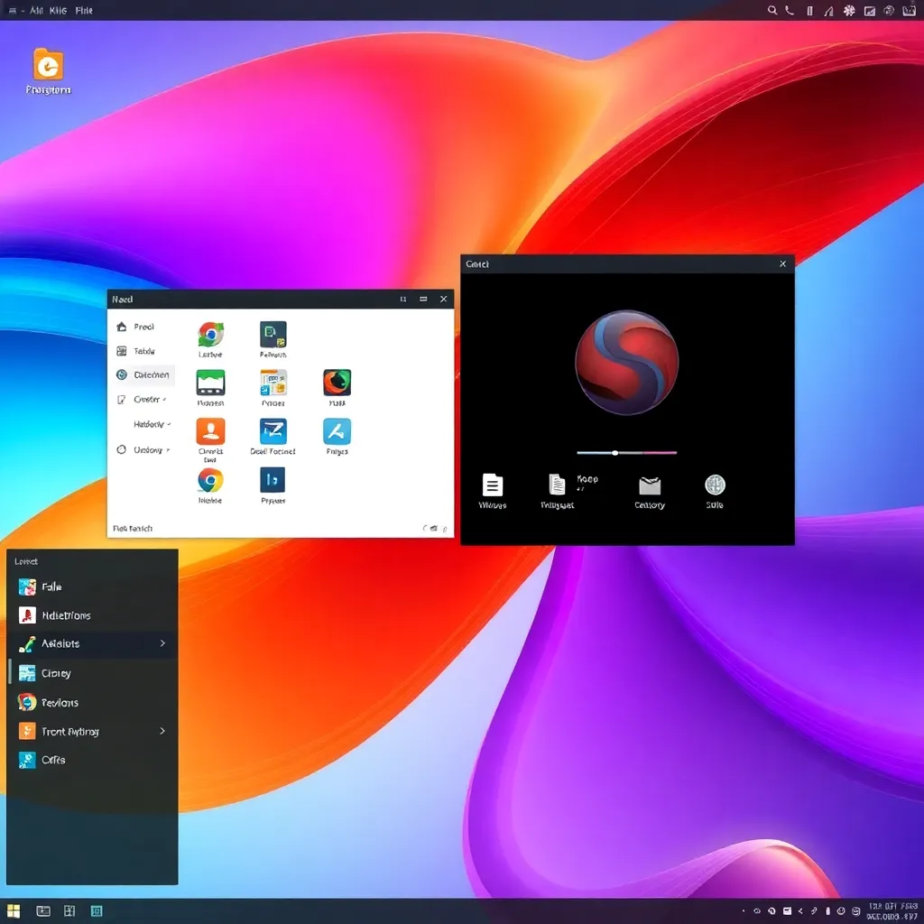924x924 pixels.
Task: Click the teal square icon on the taskbar
Action: 97,911
